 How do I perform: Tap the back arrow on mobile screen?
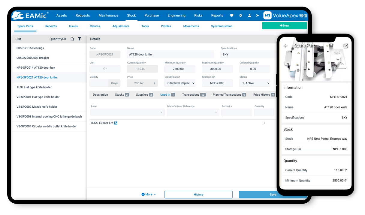point(285,46)
